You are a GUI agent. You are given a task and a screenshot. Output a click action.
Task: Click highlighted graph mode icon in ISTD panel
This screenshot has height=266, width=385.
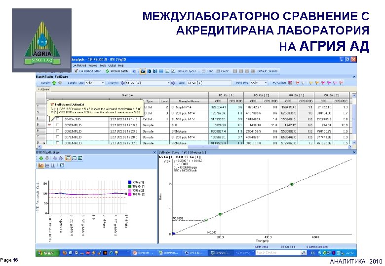[68, 158]
